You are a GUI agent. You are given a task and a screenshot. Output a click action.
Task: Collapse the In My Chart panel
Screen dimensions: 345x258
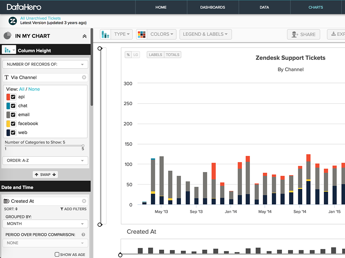click(x=85, y=36)
